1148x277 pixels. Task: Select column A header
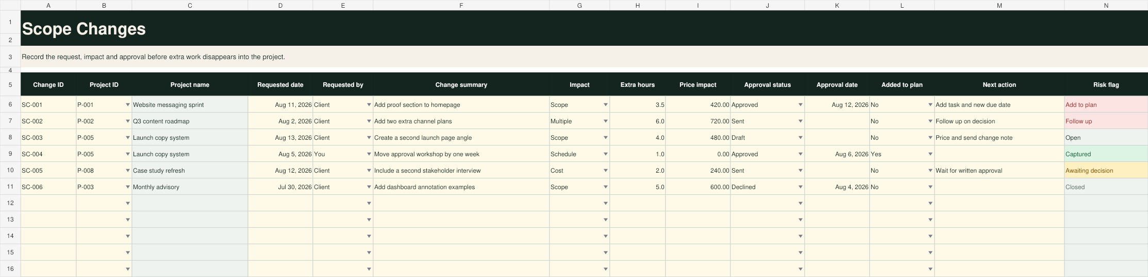pyautogui.click(x=48, y=5)
